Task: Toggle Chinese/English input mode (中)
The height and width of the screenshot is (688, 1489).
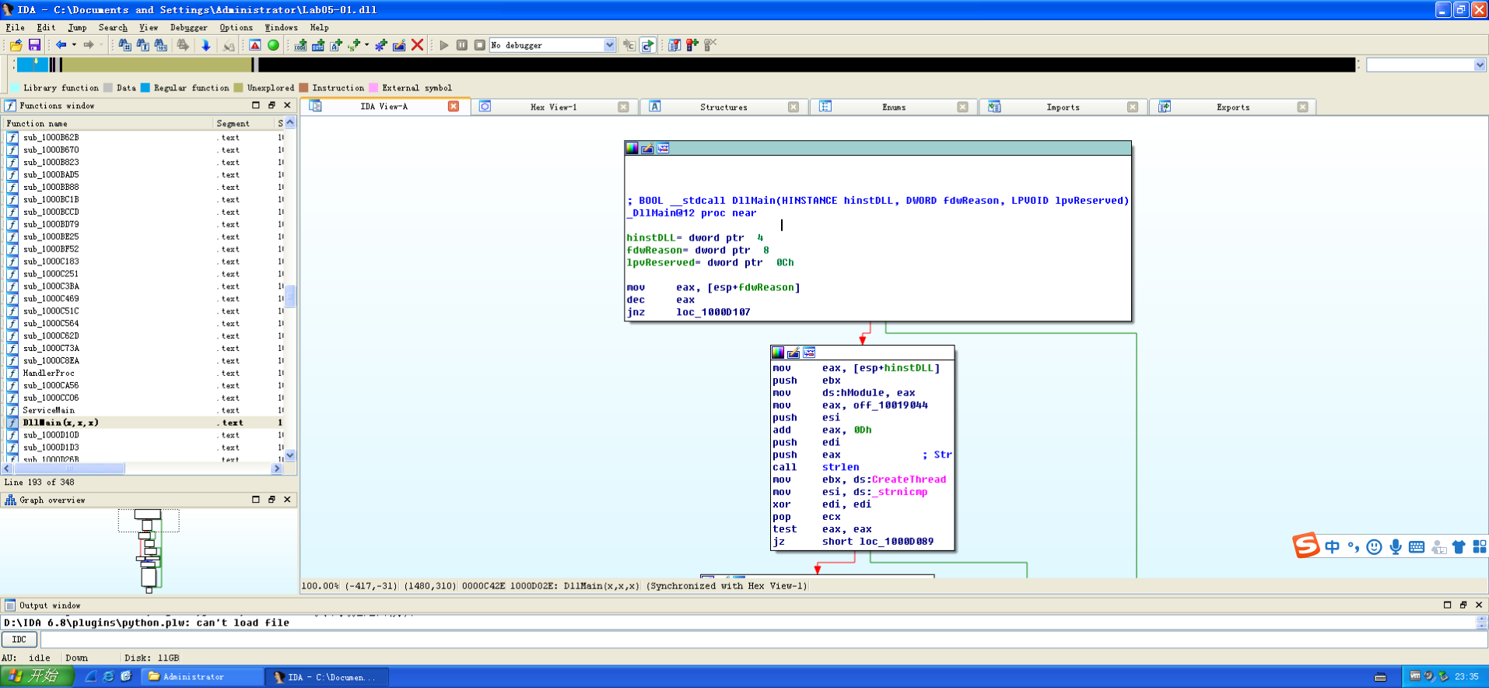Action: coord(1332,547)
